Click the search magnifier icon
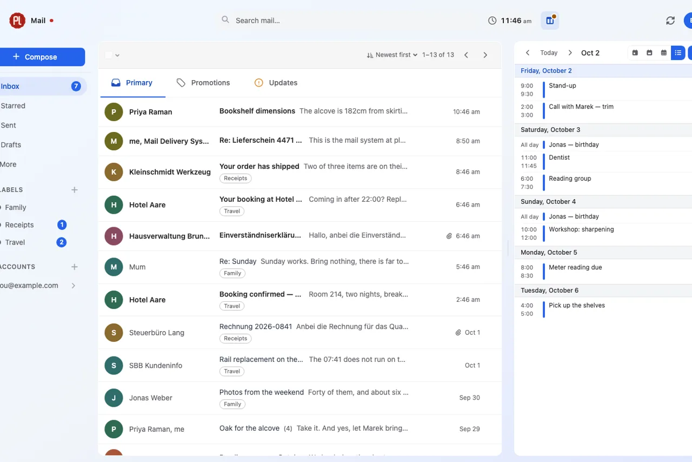The width and height of the screenshot is (692, 462). click(225, 20)
